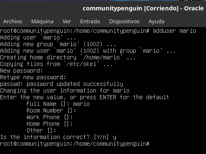Open the Ver menu
This screenshot has height=154, width=206.
67,22
